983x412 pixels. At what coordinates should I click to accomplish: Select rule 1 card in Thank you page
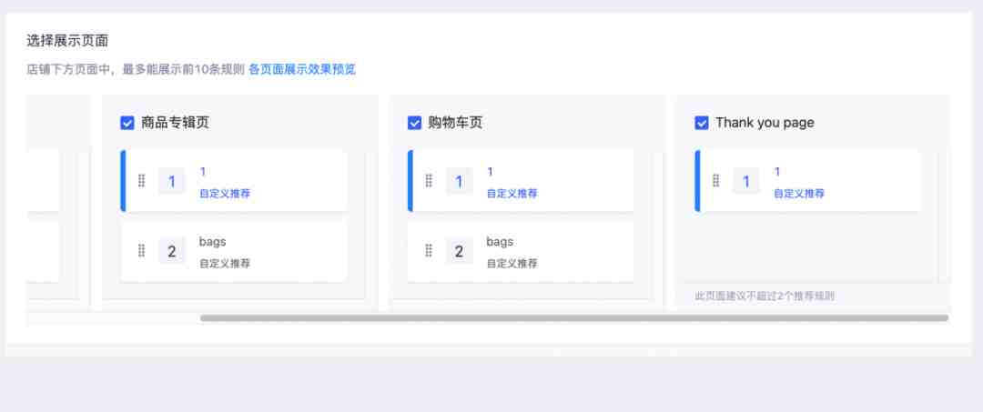point(807,181)
